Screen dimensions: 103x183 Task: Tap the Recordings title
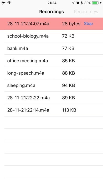click(x=51, y=12)
